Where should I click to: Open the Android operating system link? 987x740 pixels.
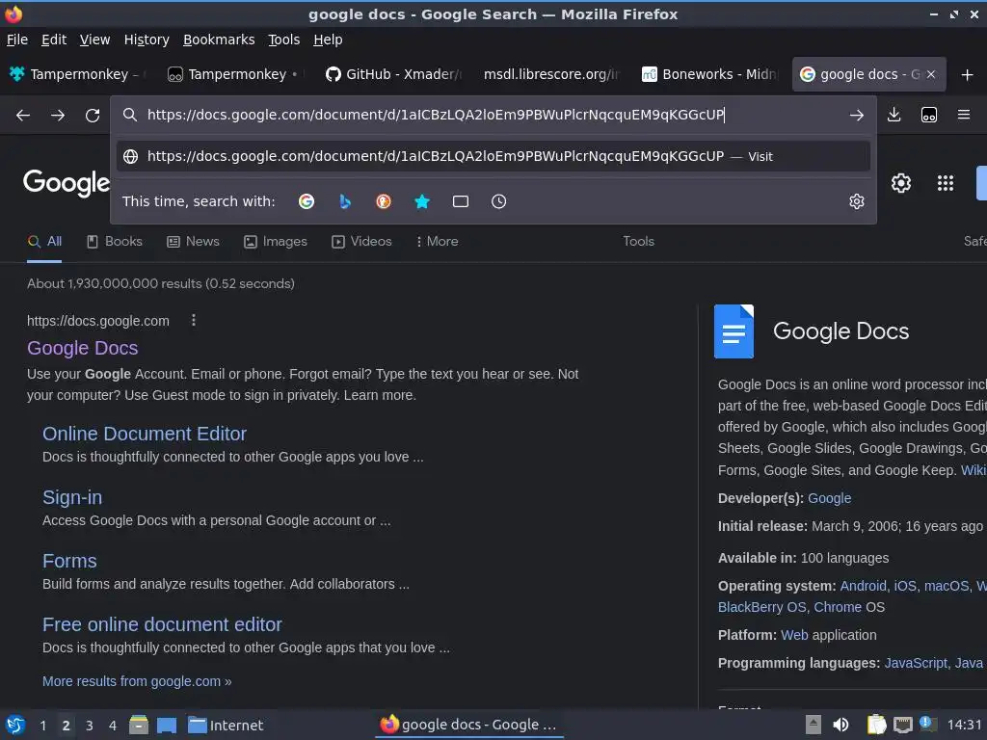pyautogui.click(x=863, y=586)
